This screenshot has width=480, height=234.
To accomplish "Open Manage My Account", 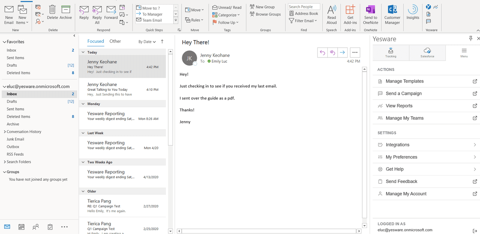I will pyautogui.click(x=426, y=194).
